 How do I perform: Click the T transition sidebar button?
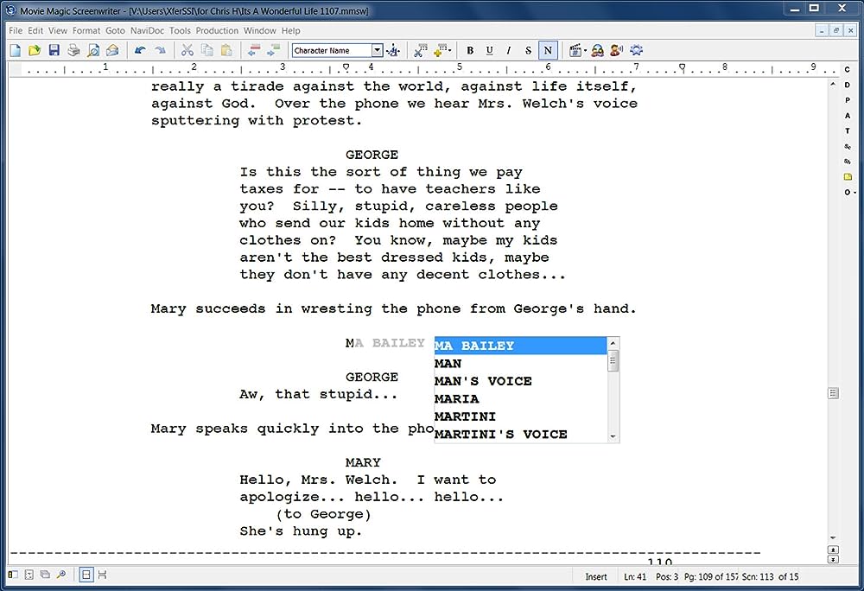[x=848, y=131]
